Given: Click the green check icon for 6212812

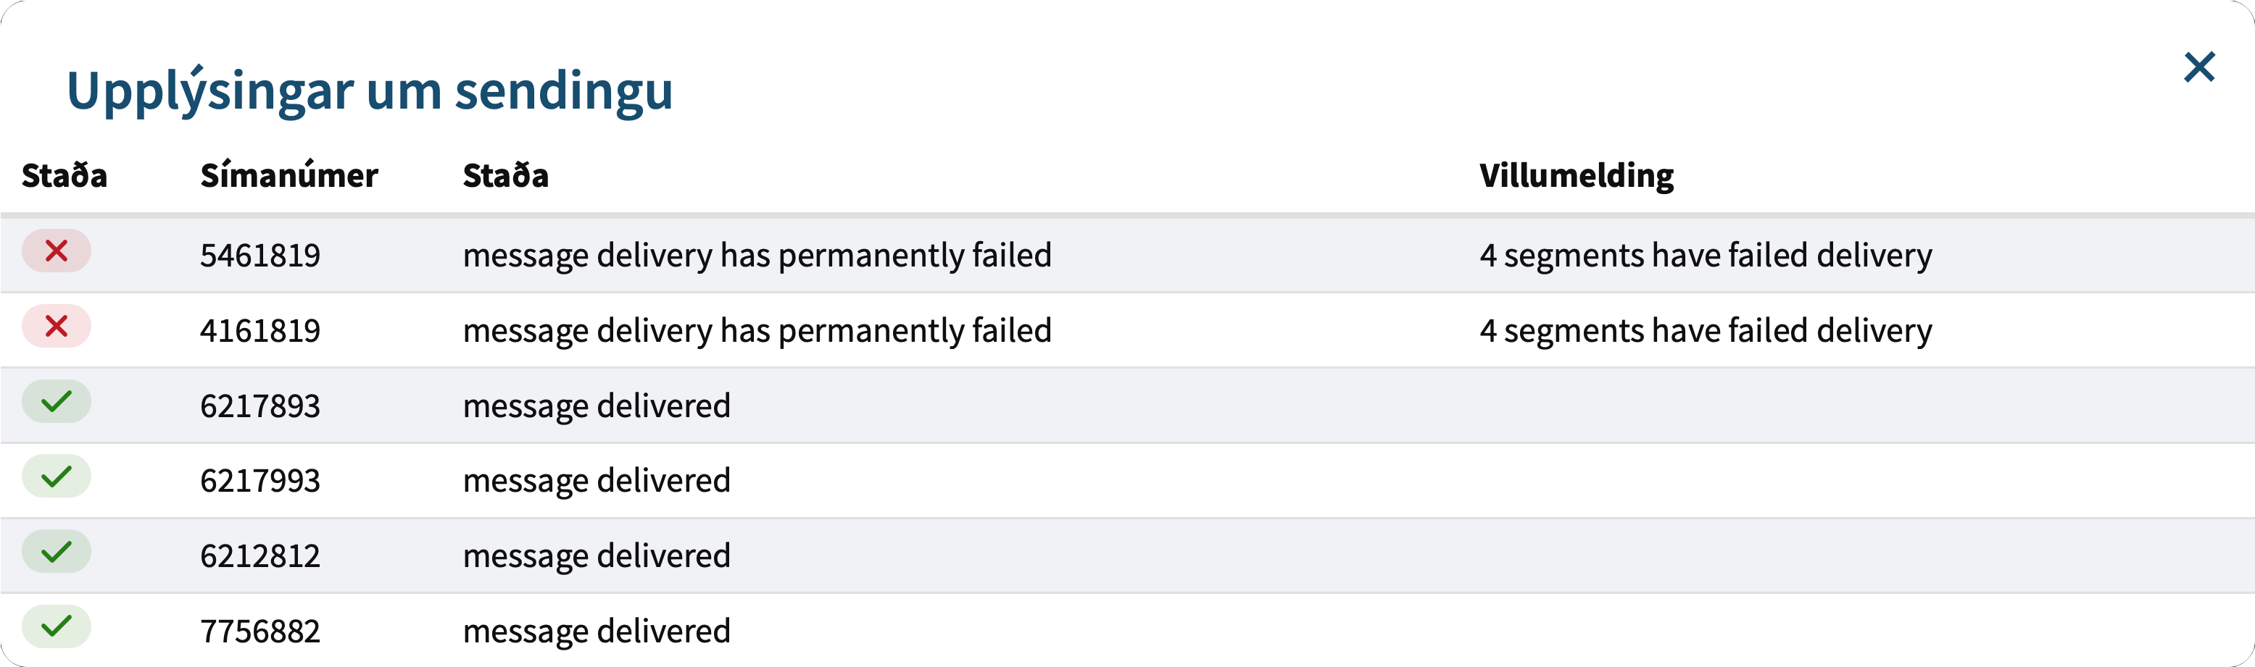Looking at the screenshot, I should pos(57,553).
